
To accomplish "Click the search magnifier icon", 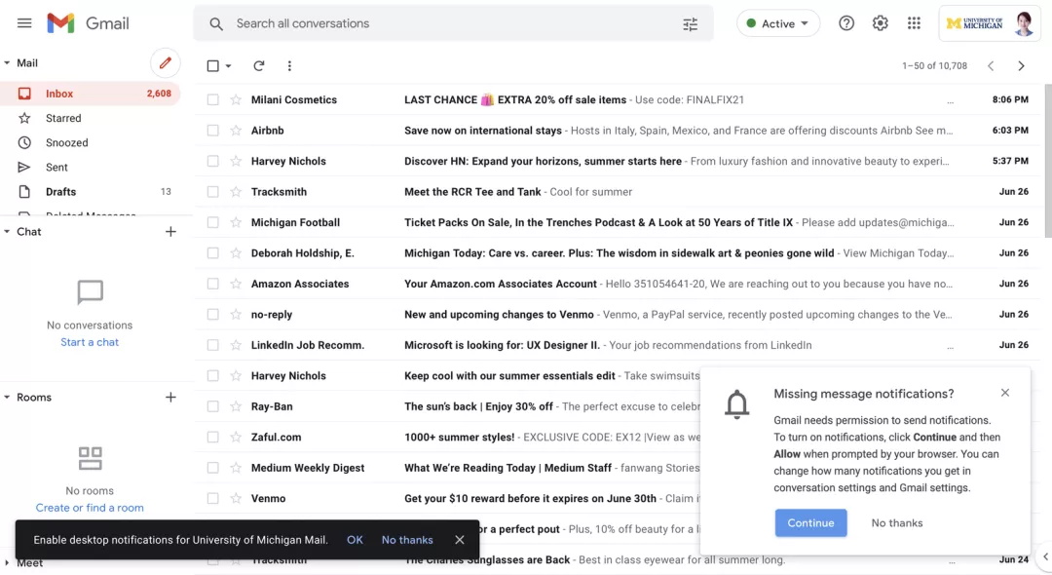I will [215, 24].
